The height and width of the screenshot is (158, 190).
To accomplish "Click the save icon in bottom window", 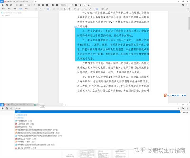I will point(7,108).
